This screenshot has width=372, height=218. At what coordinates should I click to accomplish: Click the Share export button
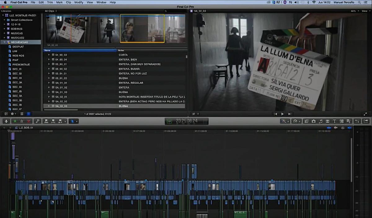coord(366,121)
